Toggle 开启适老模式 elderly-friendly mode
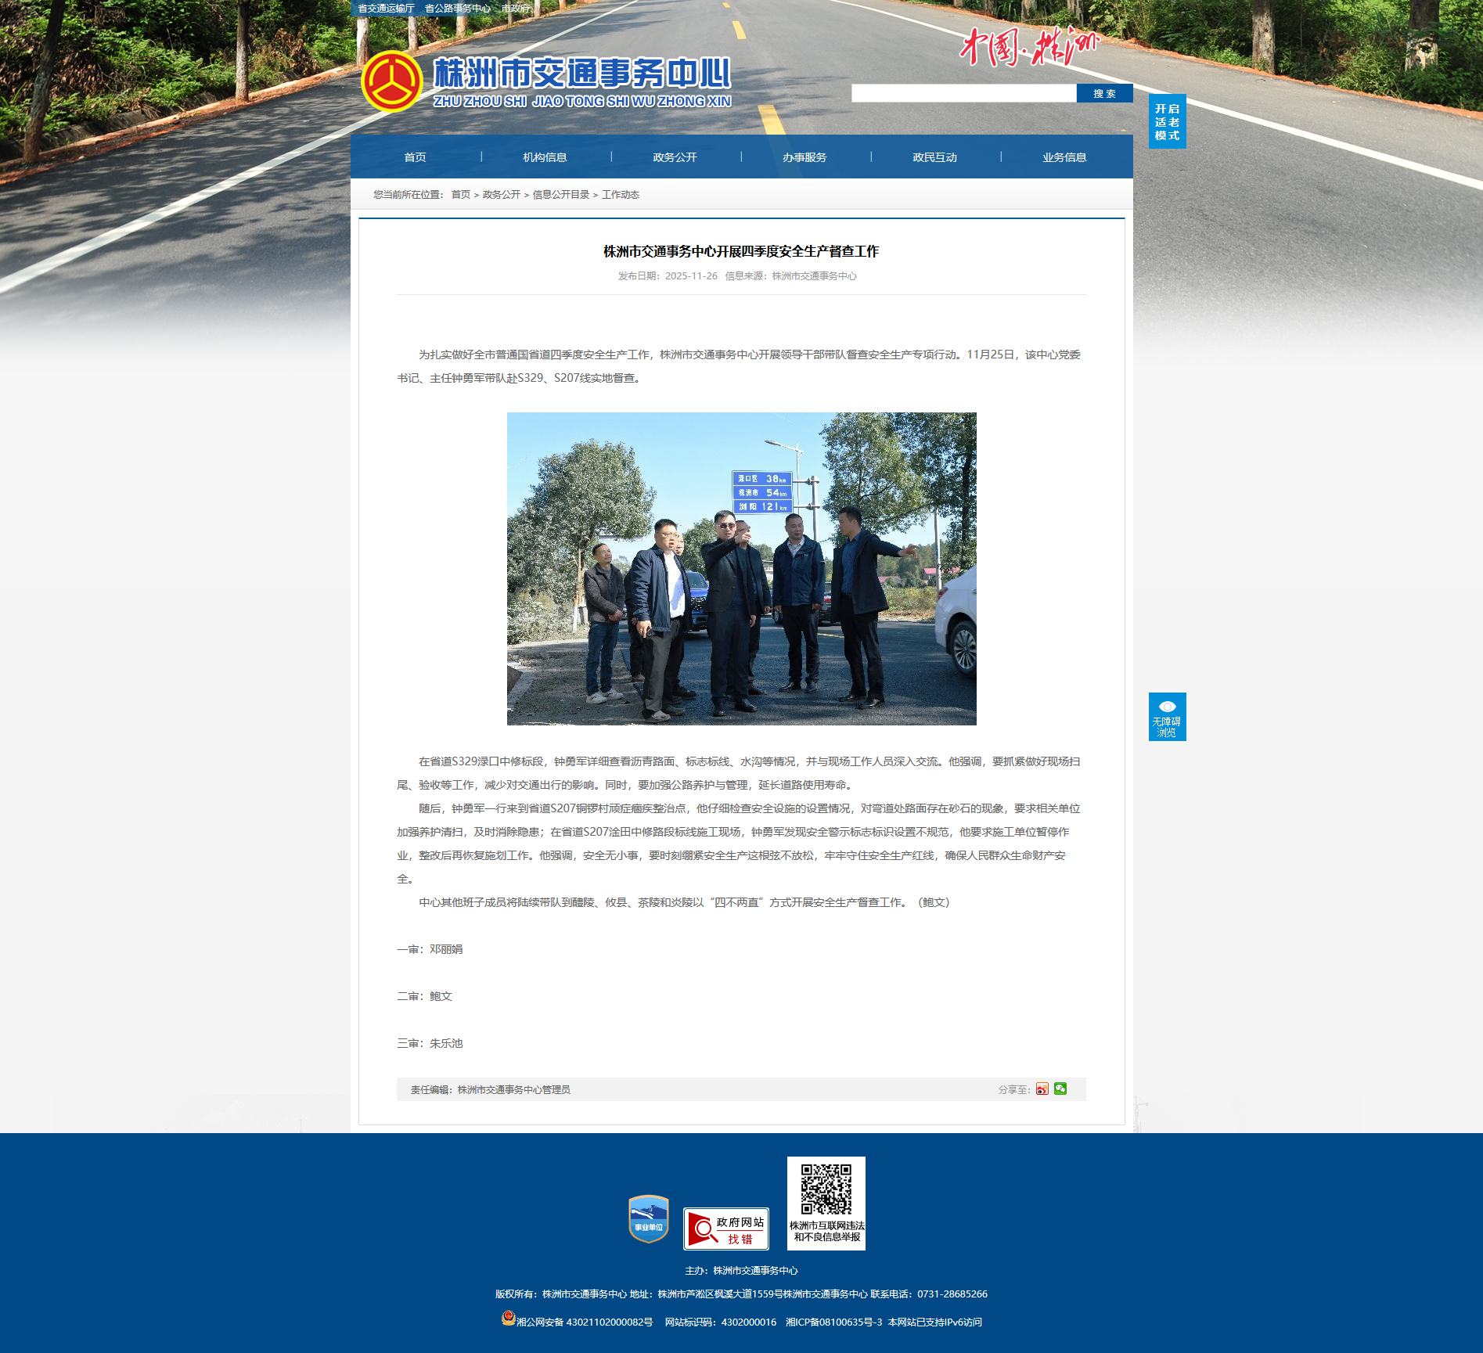 1167,121
